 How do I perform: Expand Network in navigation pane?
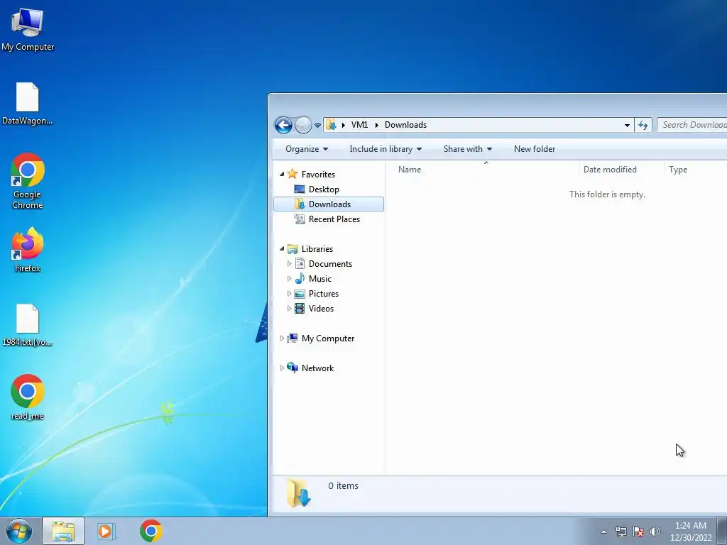[x=282, y=368]
